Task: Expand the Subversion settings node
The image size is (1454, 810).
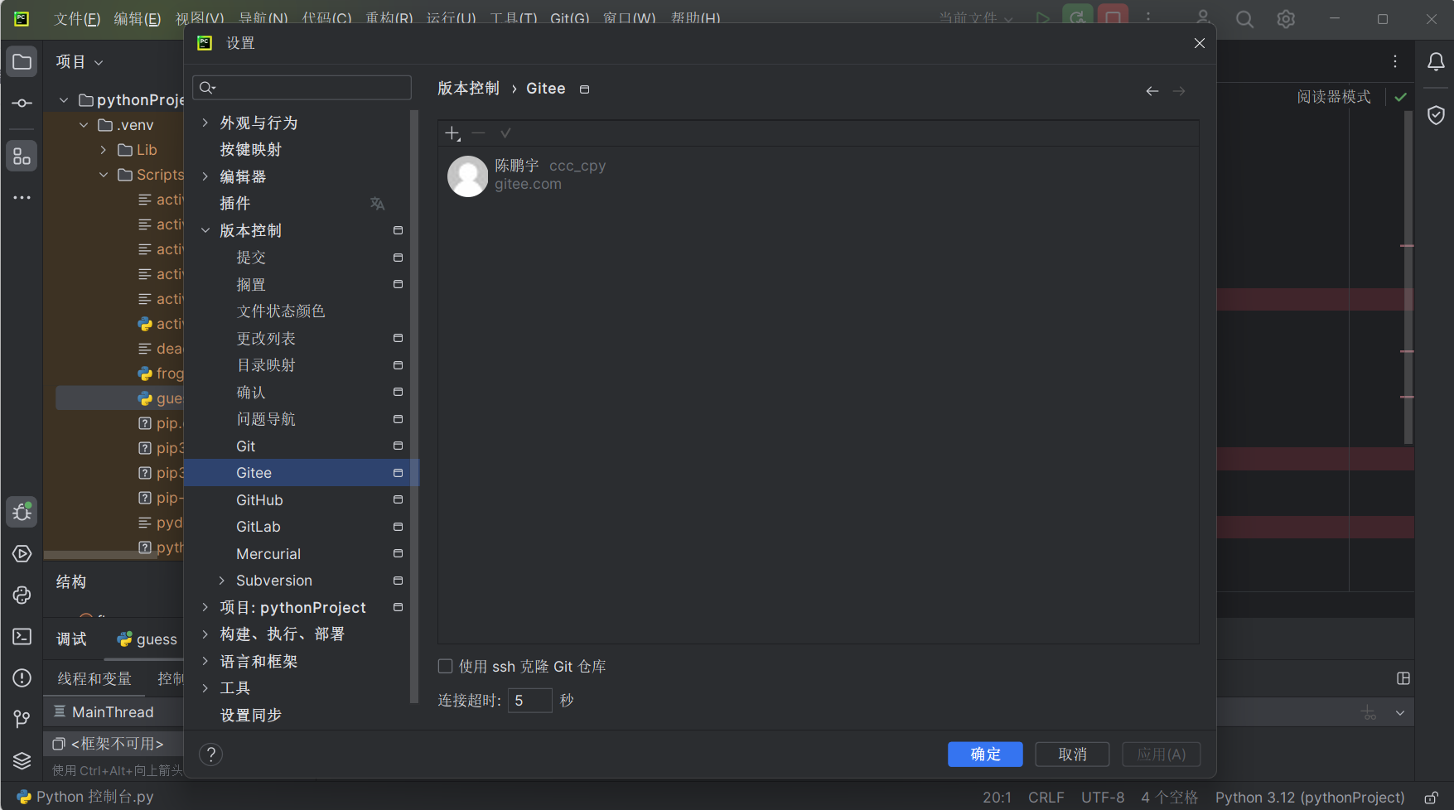Action: tap(222, 581)
